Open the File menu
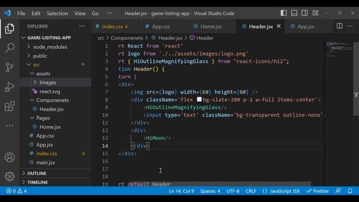This screenshot has width=359, height=202. (x=21, y=13)
